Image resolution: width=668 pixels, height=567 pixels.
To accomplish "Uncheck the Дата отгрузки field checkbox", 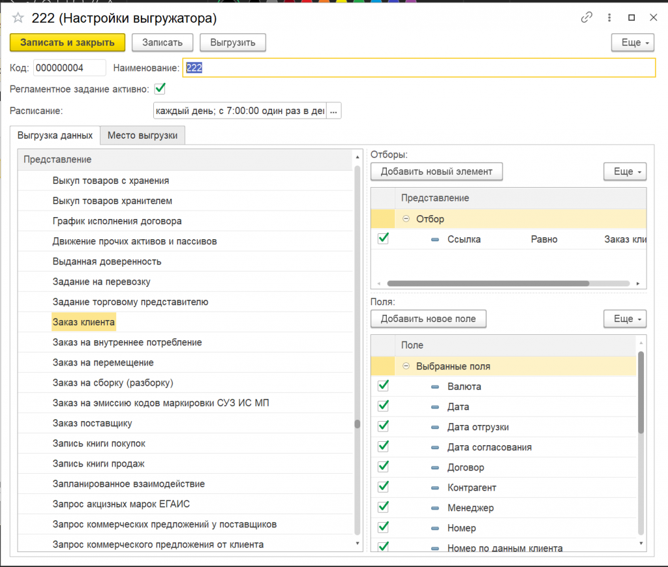I will 383,426.
